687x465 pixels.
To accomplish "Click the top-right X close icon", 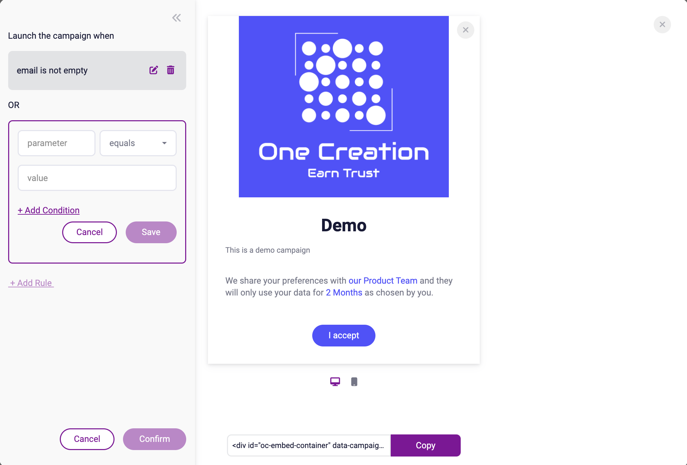I will click(x=663, y=24).
